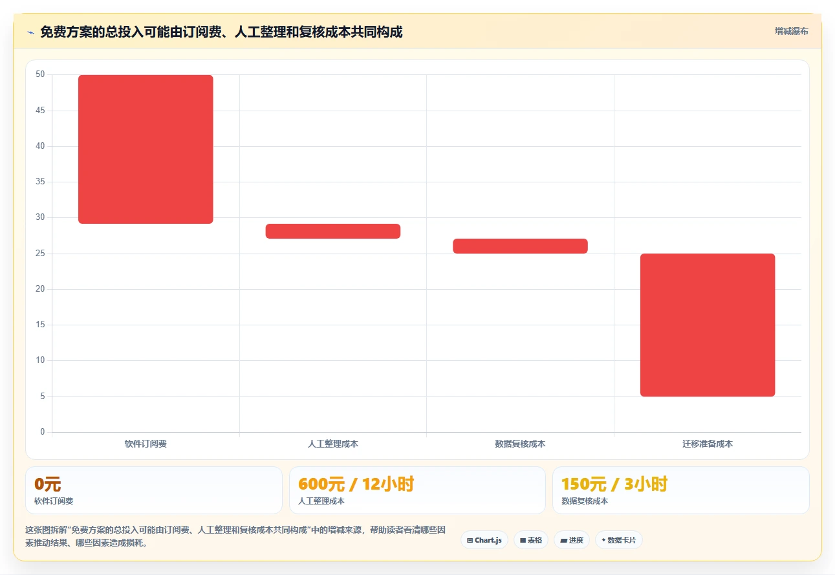
Task: Open the 0元 软件订阅费 data card
Action: tap(154, 490)
